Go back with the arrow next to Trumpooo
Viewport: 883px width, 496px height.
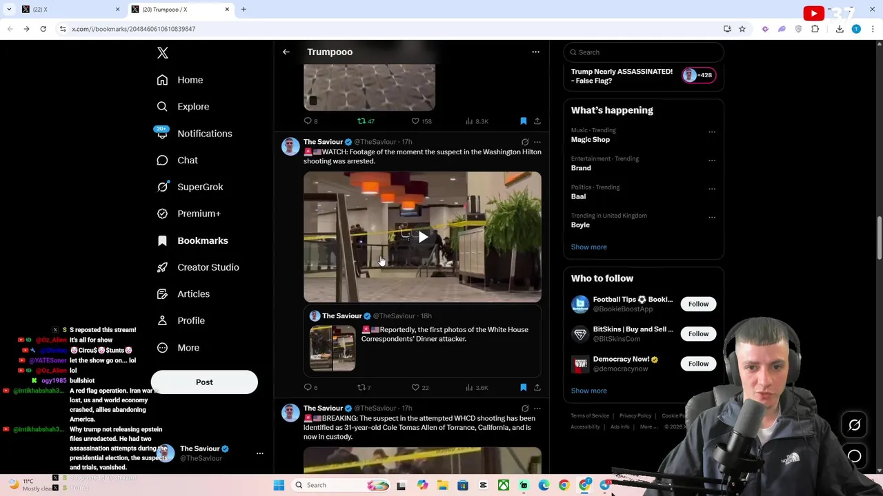(286, 52)
